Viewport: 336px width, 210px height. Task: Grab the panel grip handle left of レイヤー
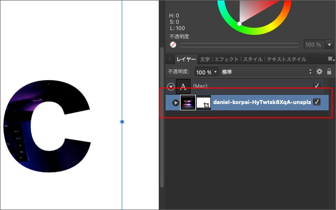tap(170, 59)
